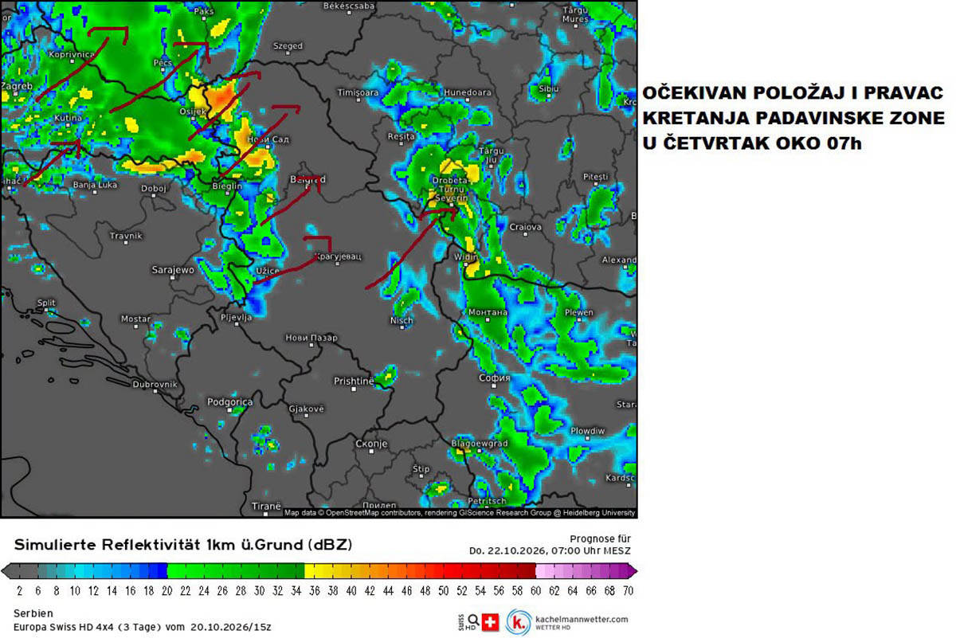
Task: Select the София city label
Action: click(x=496, y=378)
